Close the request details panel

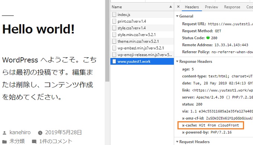[178, 7]
